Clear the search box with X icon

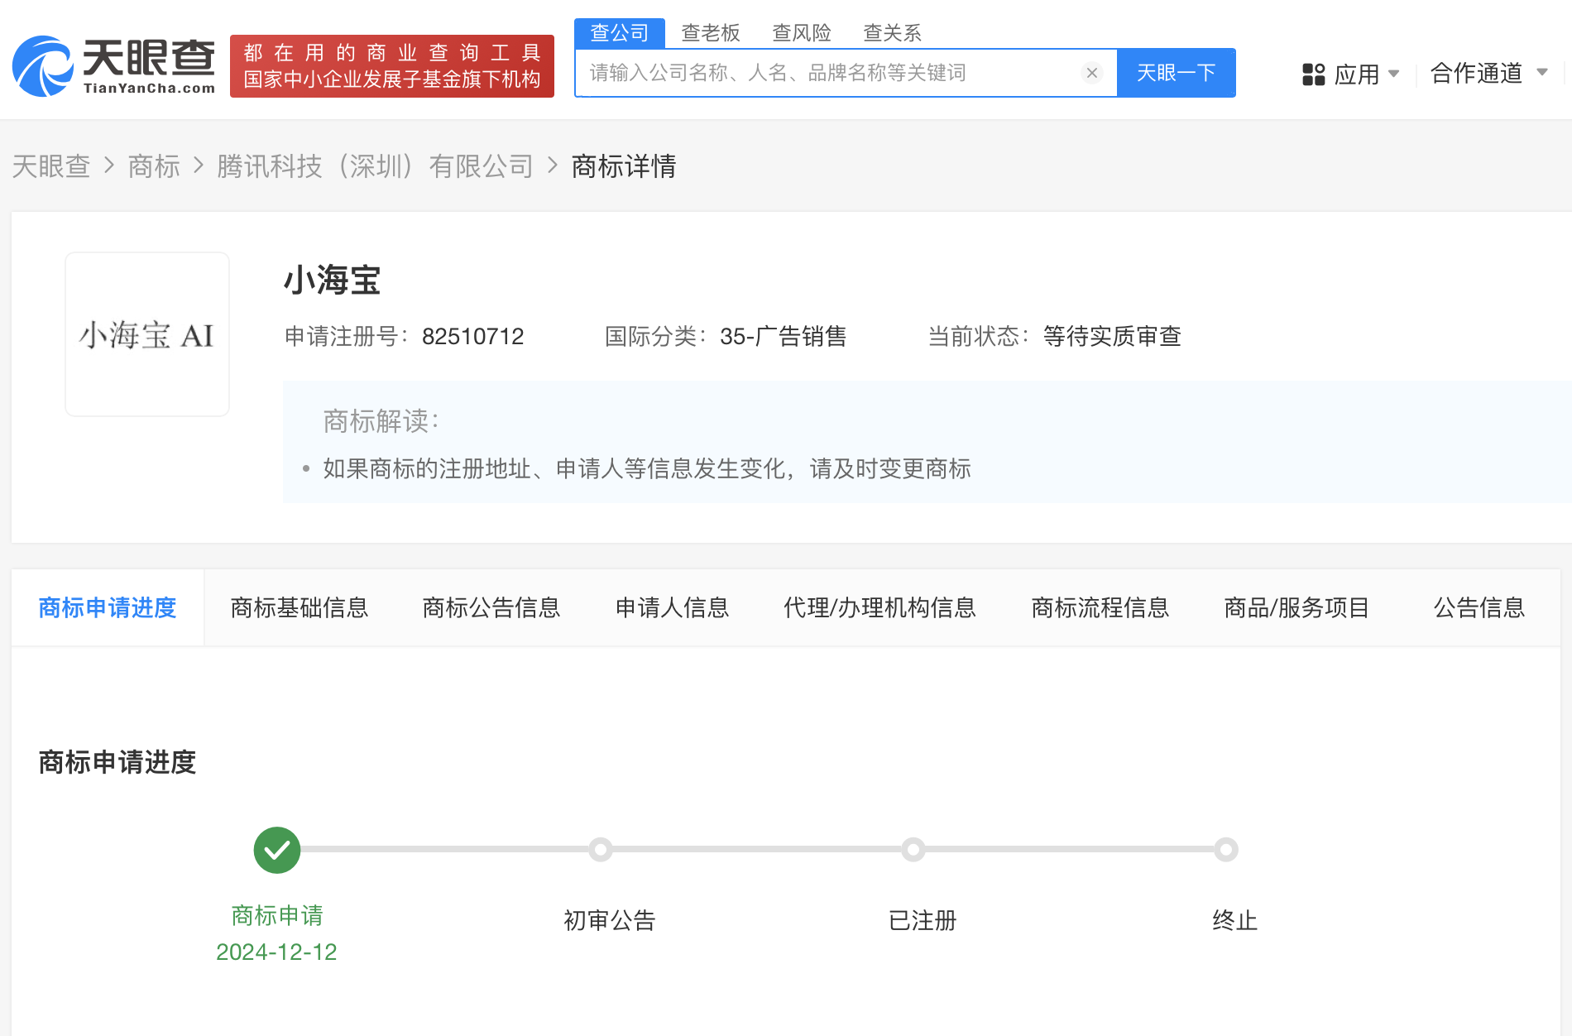pos(1092,73)
